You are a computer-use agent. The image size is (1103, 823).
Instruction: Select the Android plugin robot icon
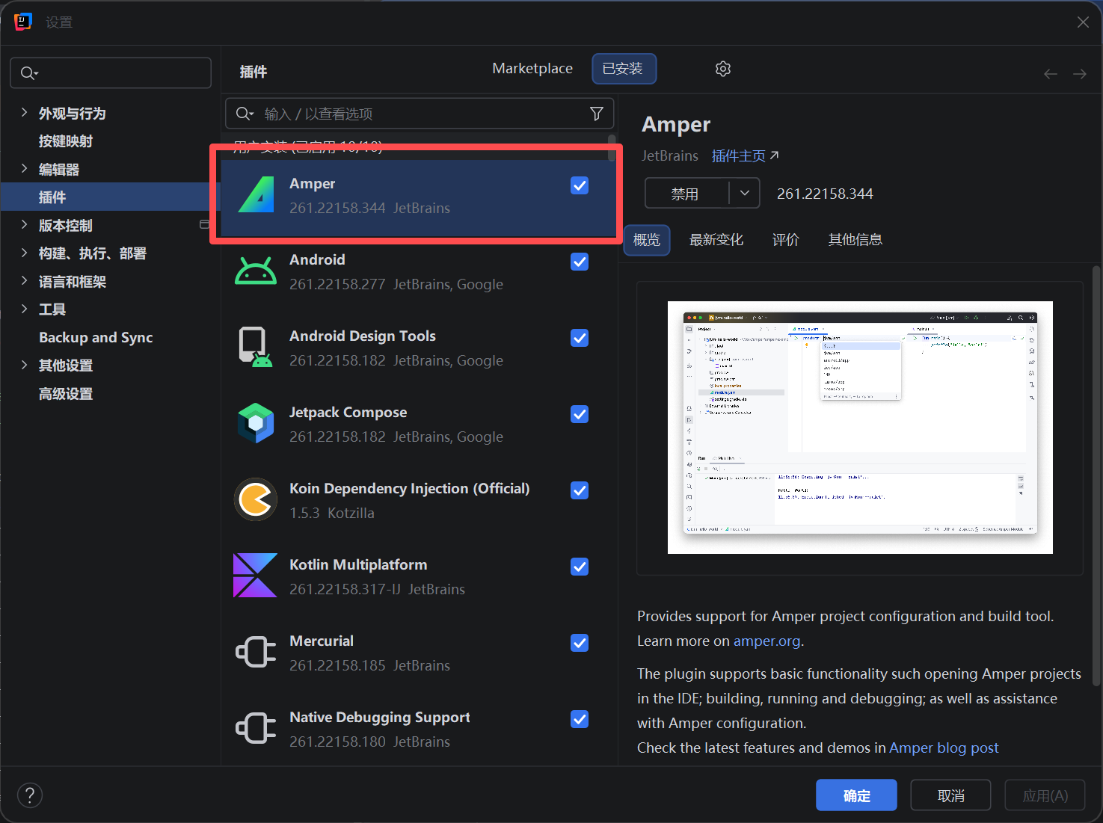click(256, 271)
